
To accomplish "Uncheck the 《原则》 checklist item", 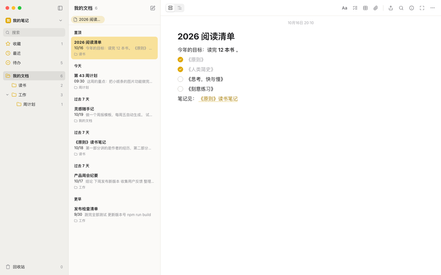I will click(x=180, y=60).
